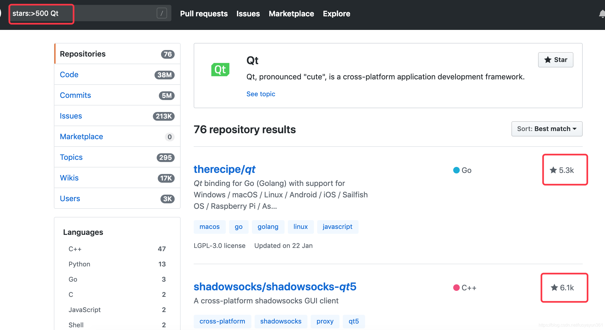Click the cross-platform topic tag

(222, 321)
